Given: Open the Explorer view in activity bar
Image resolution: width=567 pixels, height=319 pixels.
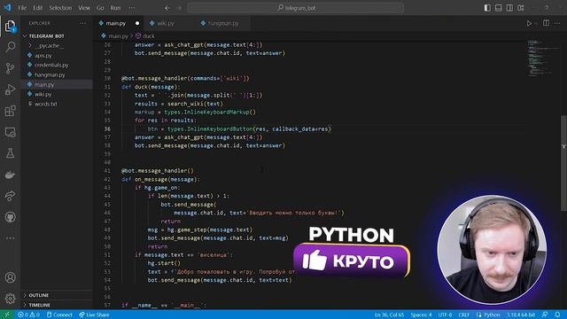Looking at the screenshot, I should 10,26.
